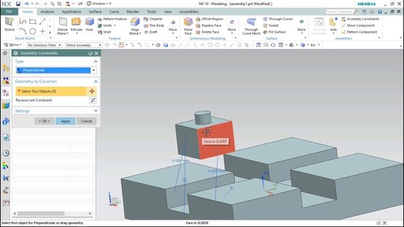Expand More in Feature group
The height and width of the screenshot is (227, 404).
172,26
